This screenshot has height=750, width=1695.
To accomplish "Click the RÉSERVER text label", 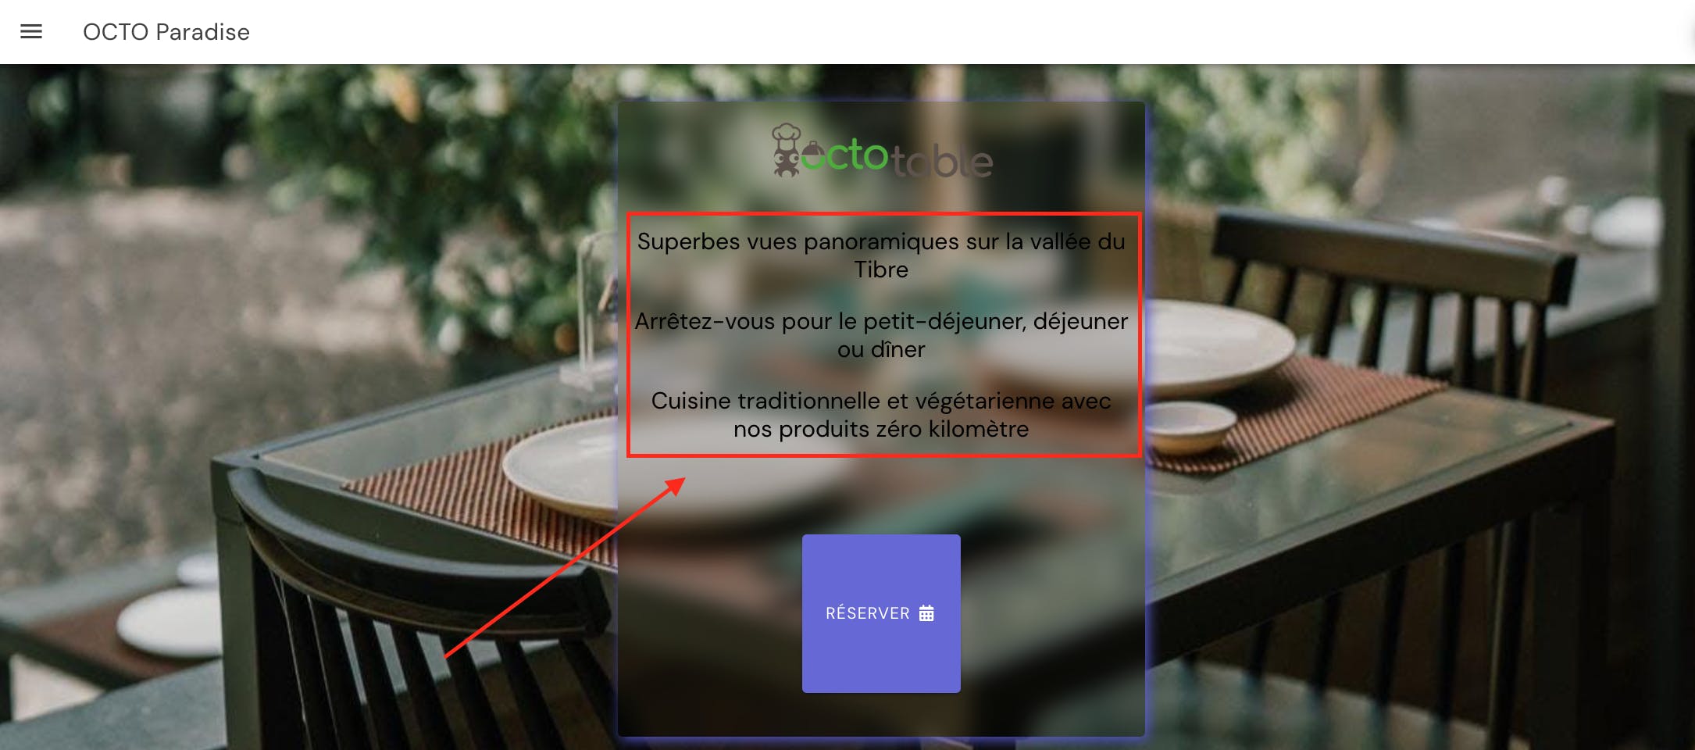I will (867, 613).
